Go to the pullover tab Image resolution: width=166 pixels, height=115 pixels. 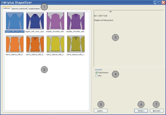tap(7, 8)
